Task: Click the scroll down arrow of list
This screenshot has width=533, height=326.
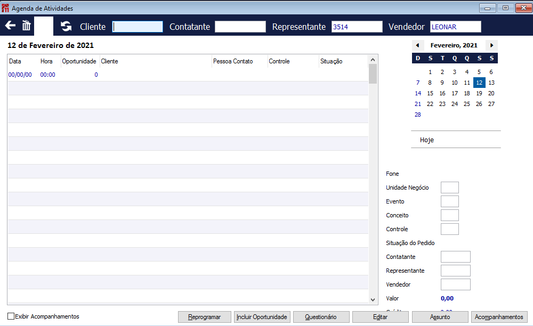Action: tap(373, 299)
